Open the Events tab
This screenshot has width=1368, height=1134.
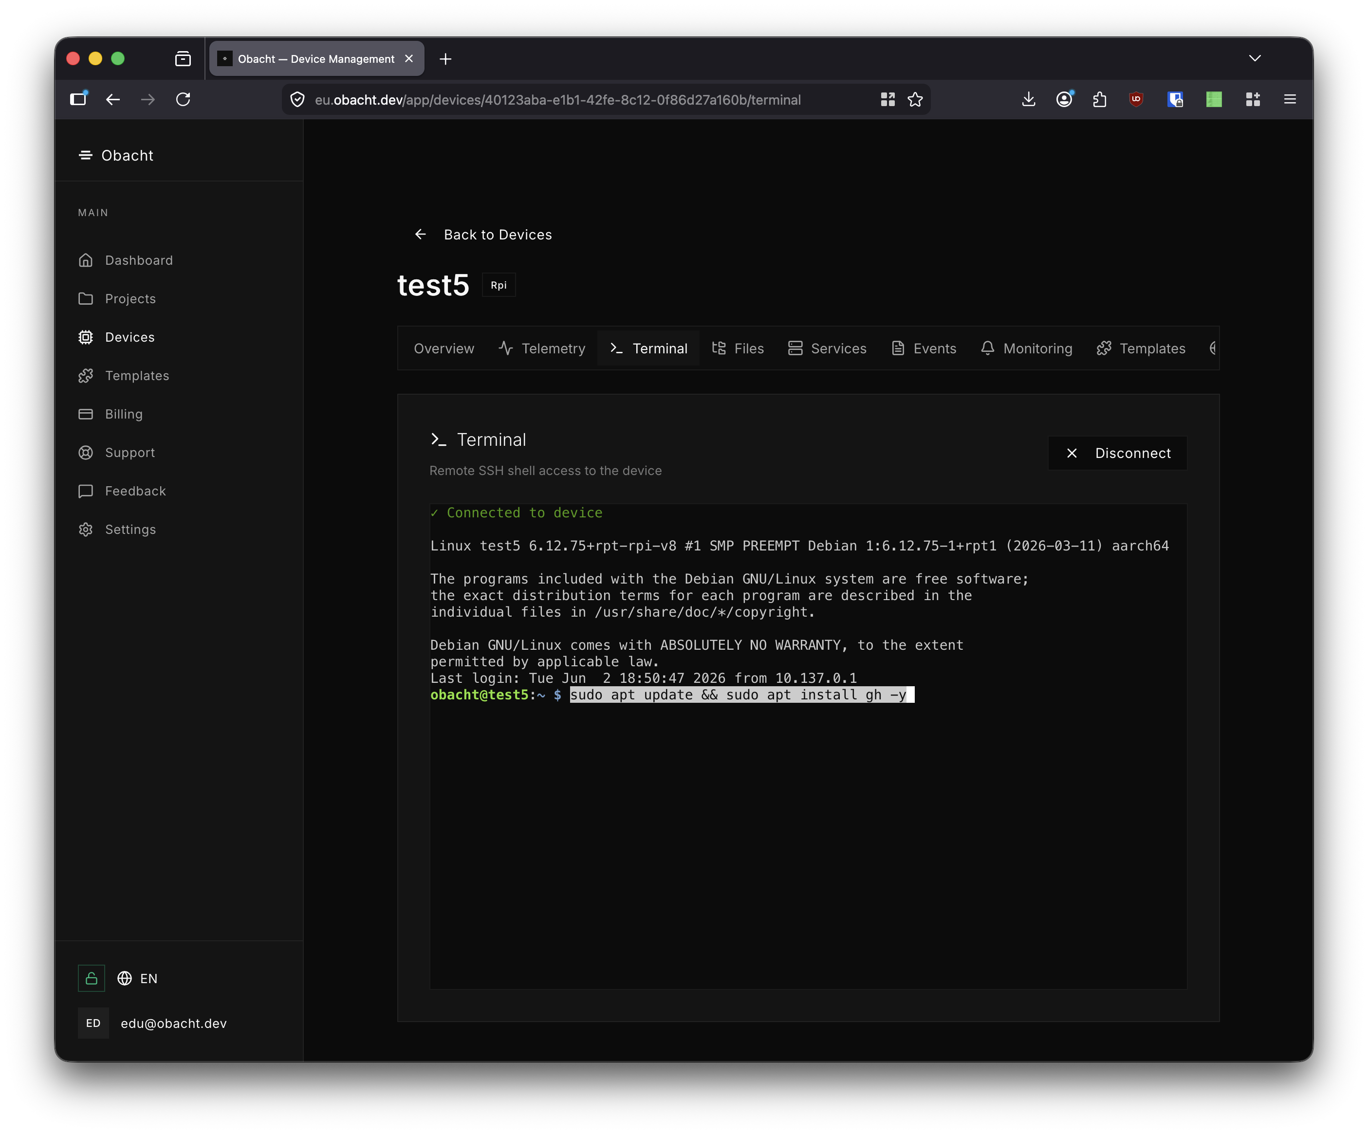(924, 348)
